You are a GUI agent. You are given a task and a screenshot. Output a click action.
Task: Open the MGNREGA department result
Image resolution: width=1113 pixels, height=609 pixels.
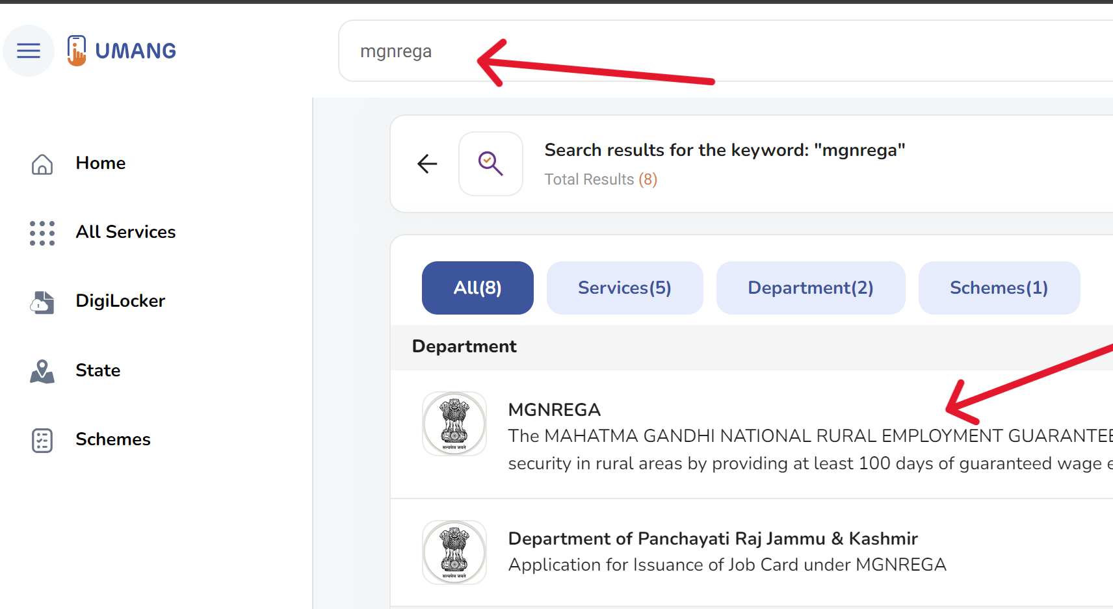click(752, 434)
